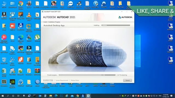The height and width of the screenshot is (98, 175).
Task: Click Cancel in the AutoCAD installer
Action: 127,80
